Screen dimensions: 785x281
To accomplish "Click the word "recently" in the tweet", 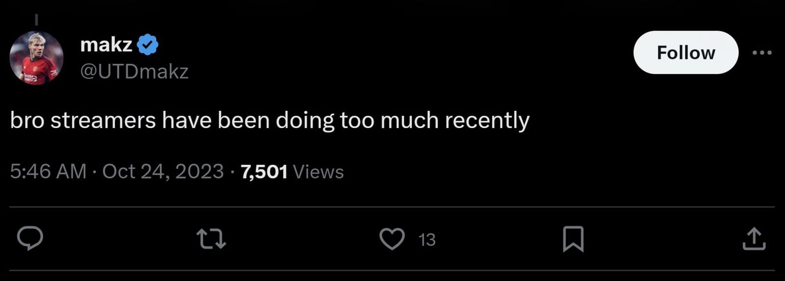I will click(x=487, y=121).
